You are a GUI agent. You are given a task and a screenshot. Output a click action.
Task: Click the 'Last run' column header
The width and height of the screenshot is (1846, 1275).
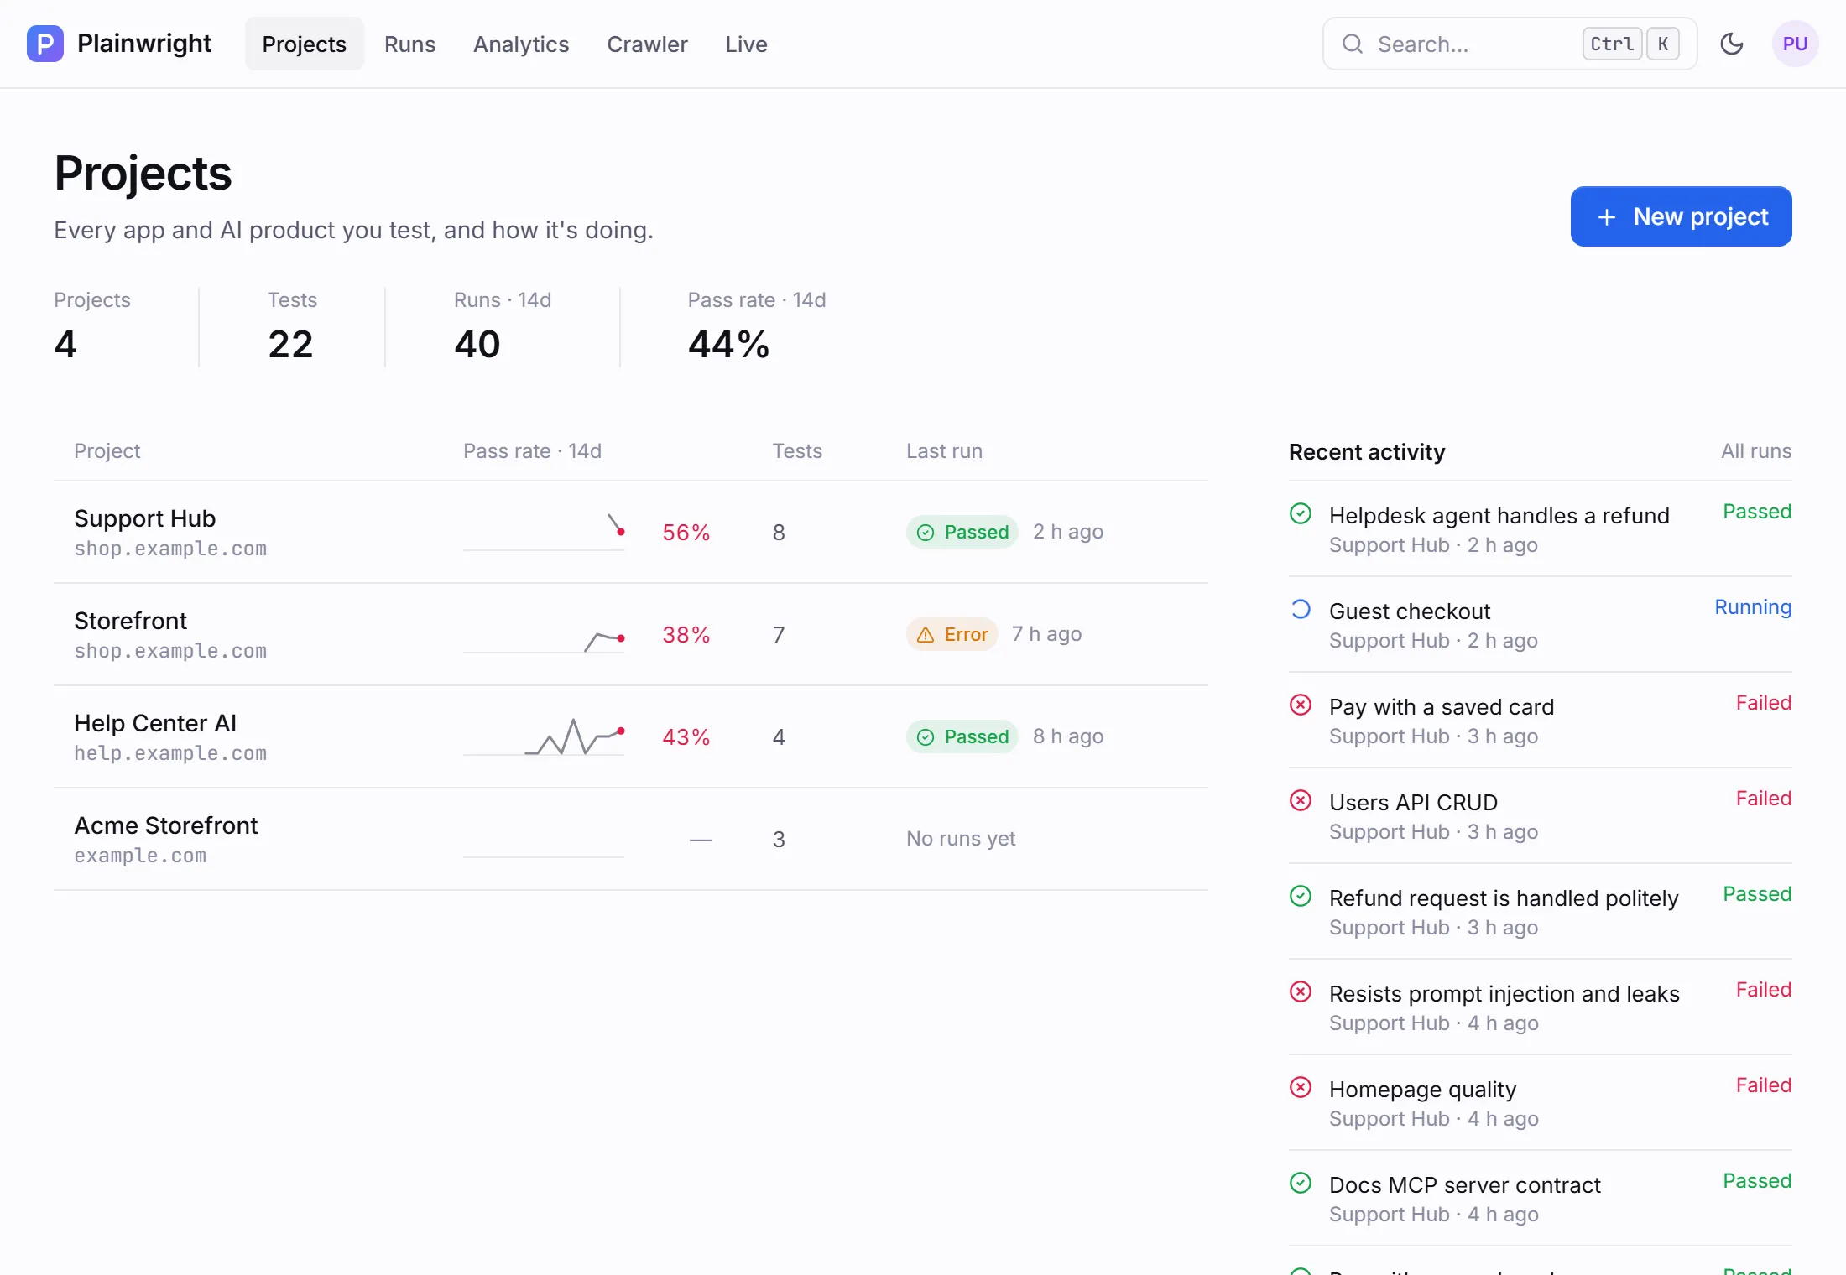tap(944, 451)
